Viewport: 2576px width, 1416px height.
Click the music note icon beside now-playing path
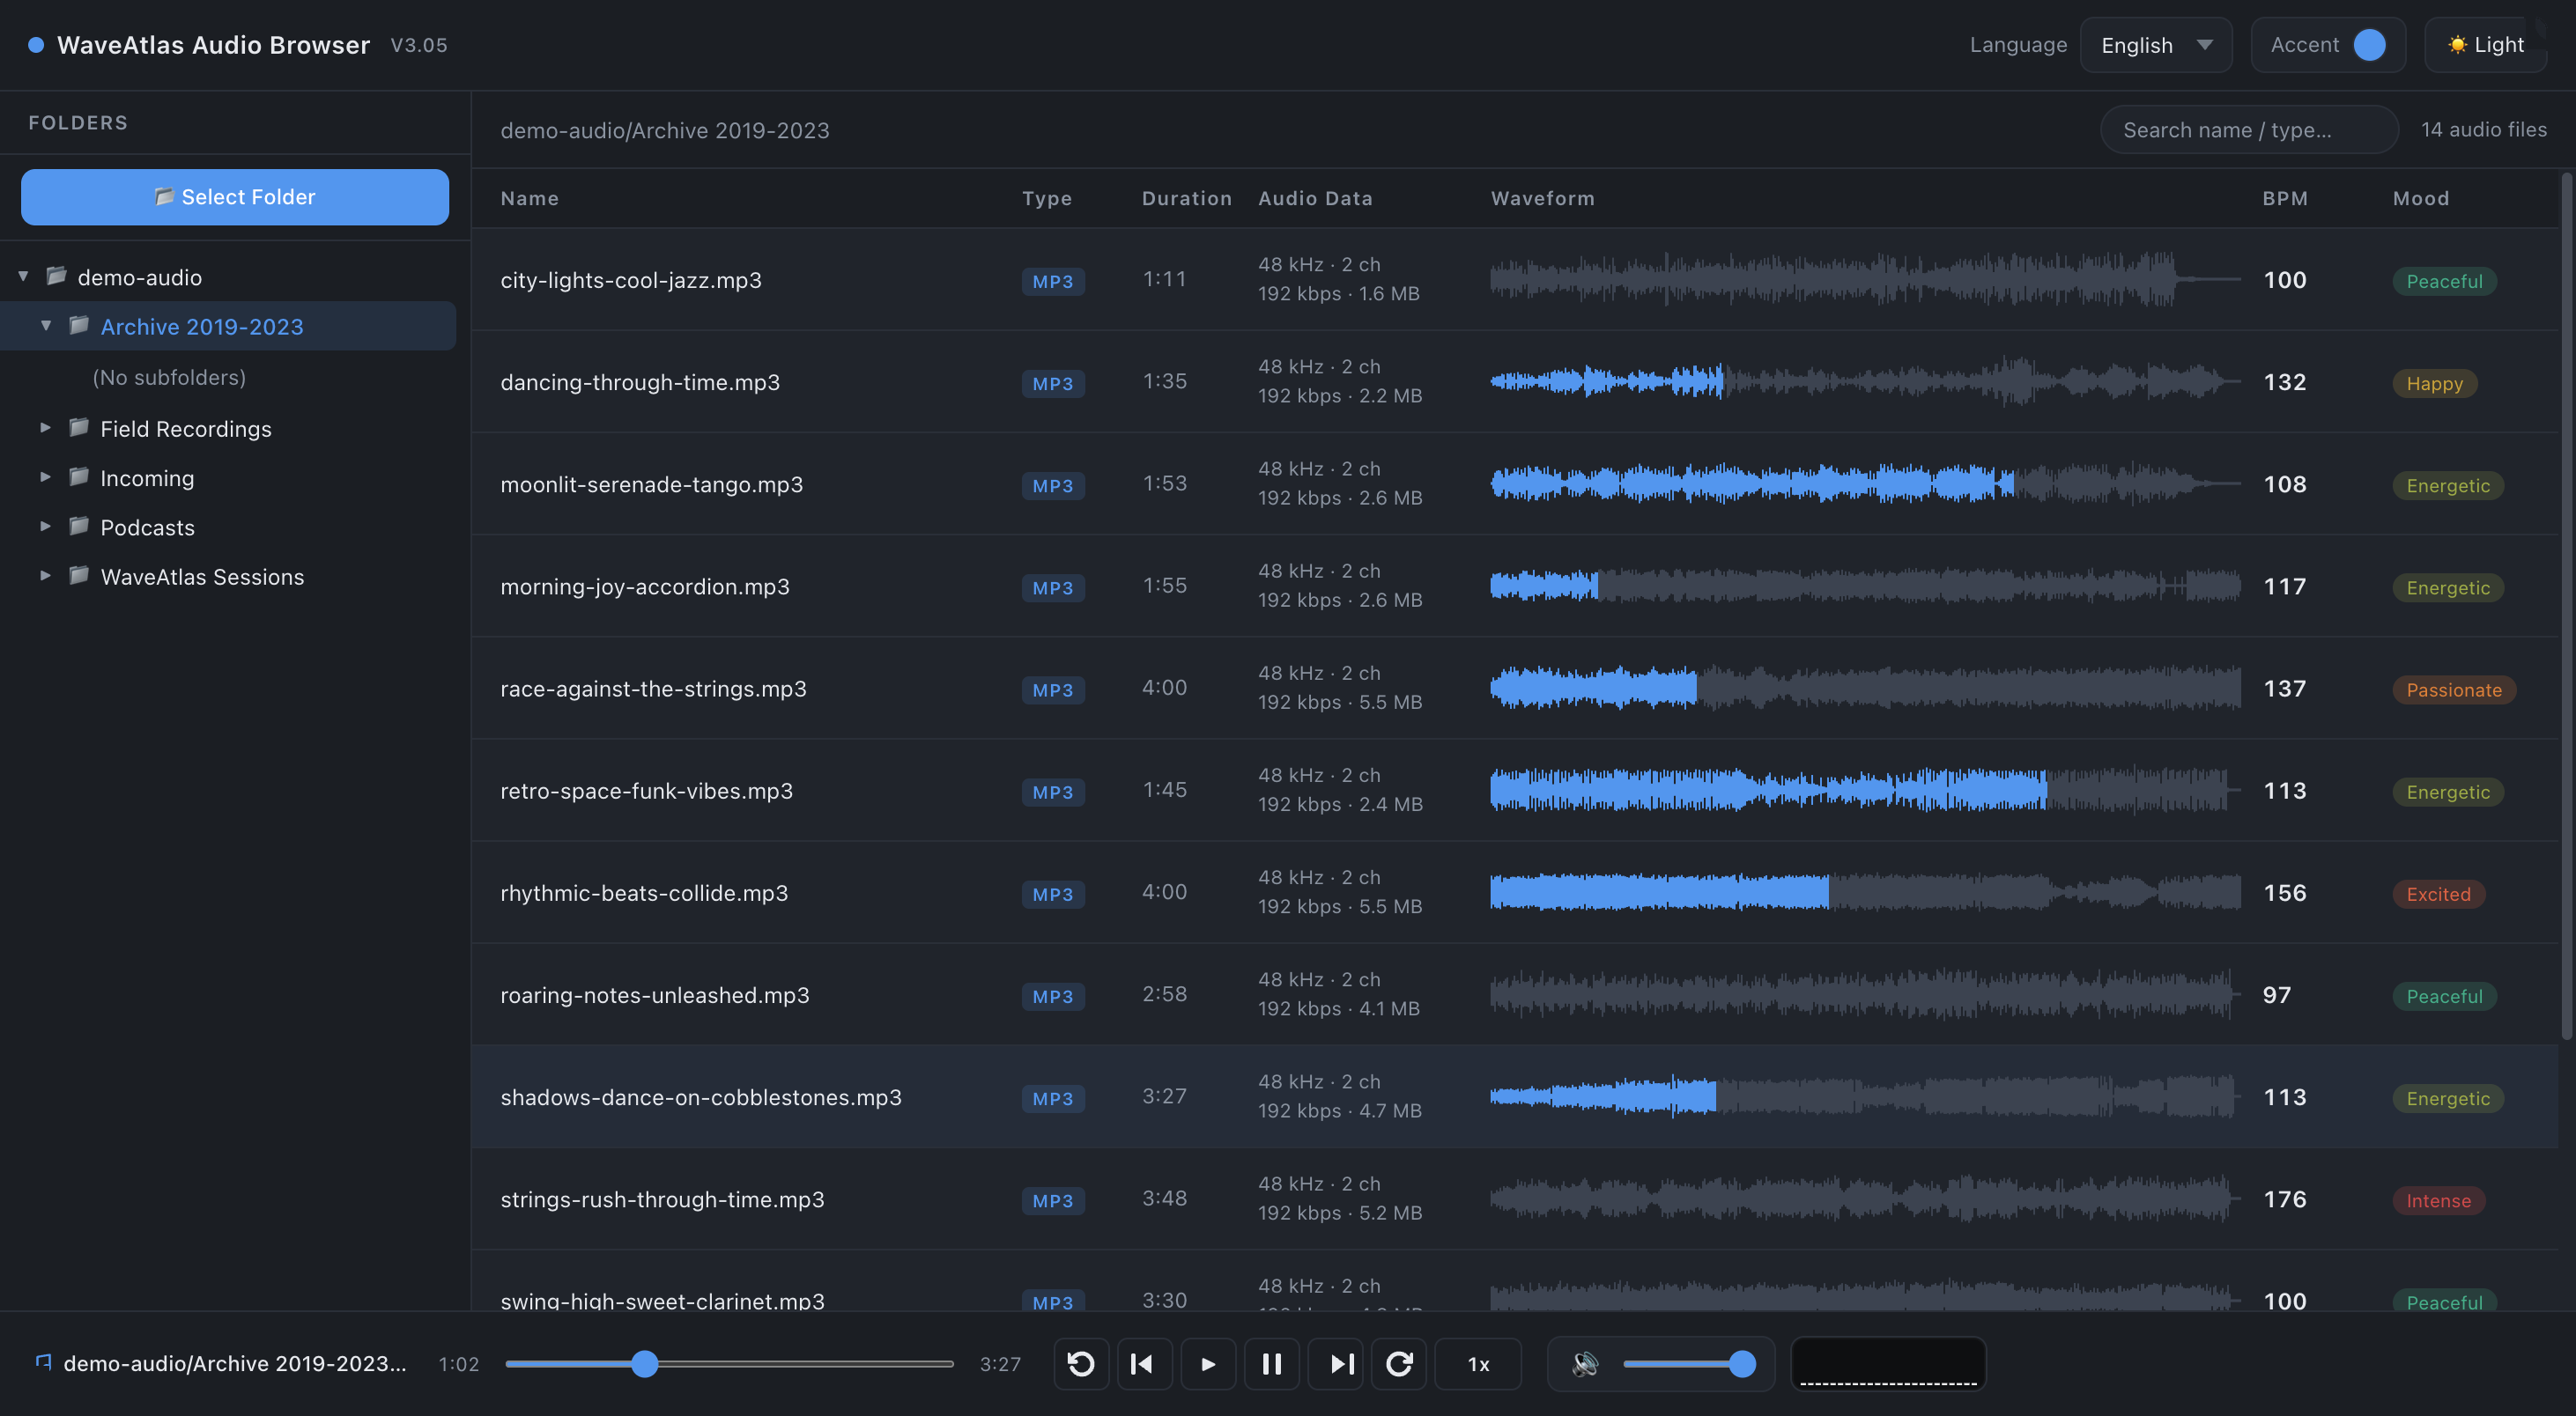(44, 1362)
